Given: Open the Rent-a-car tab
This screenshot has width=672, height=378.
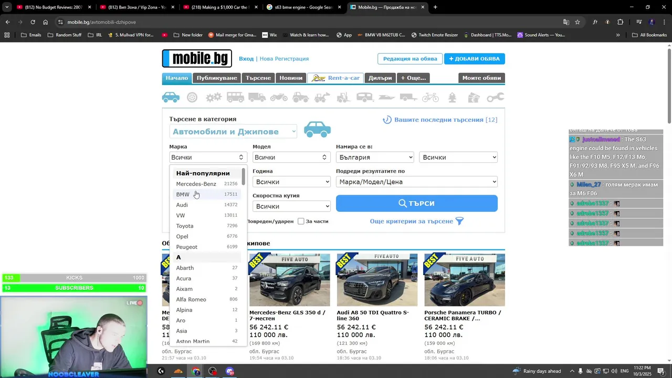Looking at the screenshot, I should tap(335, 78).
